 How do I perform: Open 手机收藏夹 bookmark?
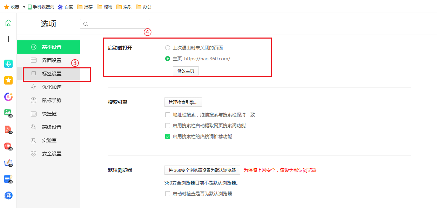tap(41, 7)
